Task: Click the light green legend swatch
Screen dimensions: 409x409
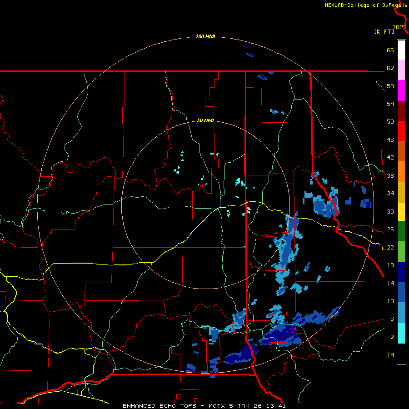Action: point(401,252)
